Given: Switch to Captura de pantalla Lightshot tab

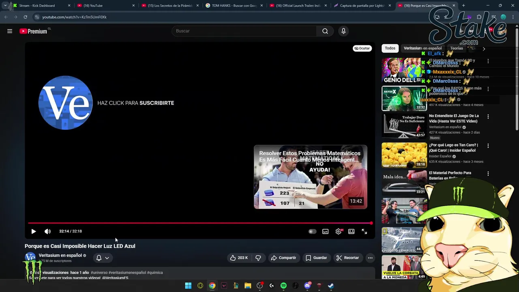Looking at the screenshot, I should click(x=363, y=6).
